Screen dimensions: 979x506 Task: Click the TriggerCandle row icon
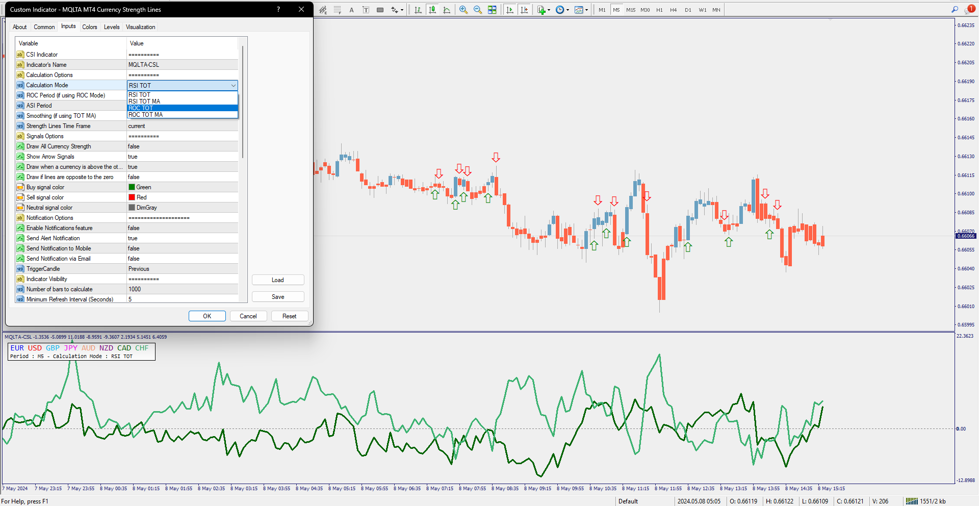[20, 269]
